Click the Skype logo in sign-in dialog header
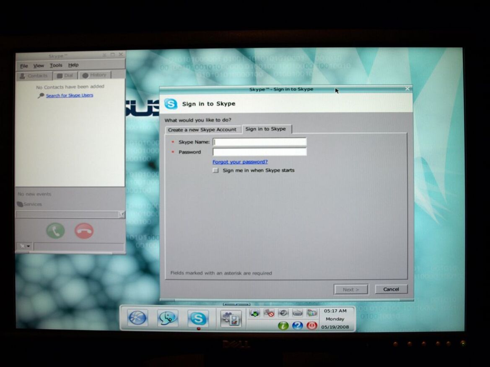The height and width of the screenshot is (367, 490). pyautogui.click(x=171, y=104)
